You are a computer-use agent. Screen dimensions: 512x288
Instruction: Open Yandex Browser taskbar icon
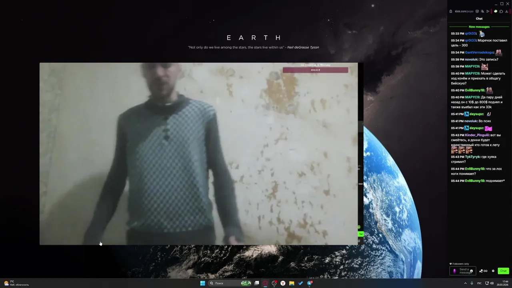[283, 283]
